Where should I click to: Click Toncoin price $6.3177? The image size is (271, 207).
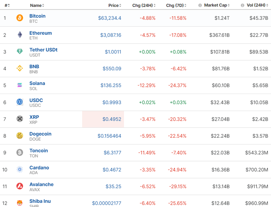tap(112, 153)
